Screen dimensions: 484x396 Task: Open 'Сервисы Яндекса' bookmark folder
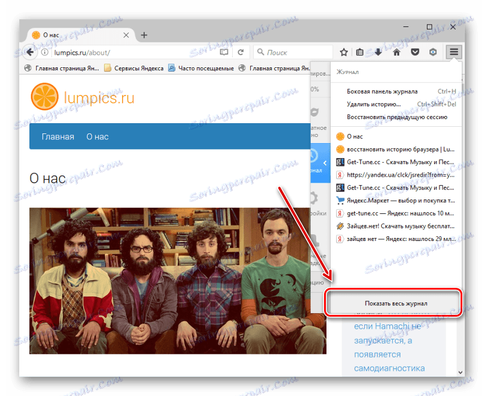tap(134, 68)
